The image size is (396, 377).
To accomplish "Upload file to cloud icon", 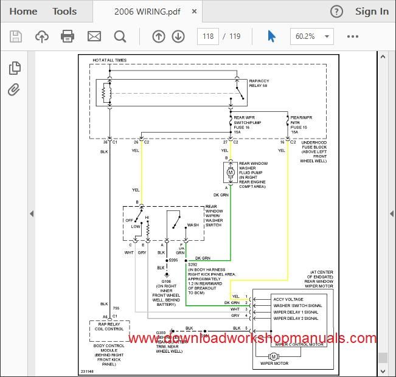I will [42, 36].
